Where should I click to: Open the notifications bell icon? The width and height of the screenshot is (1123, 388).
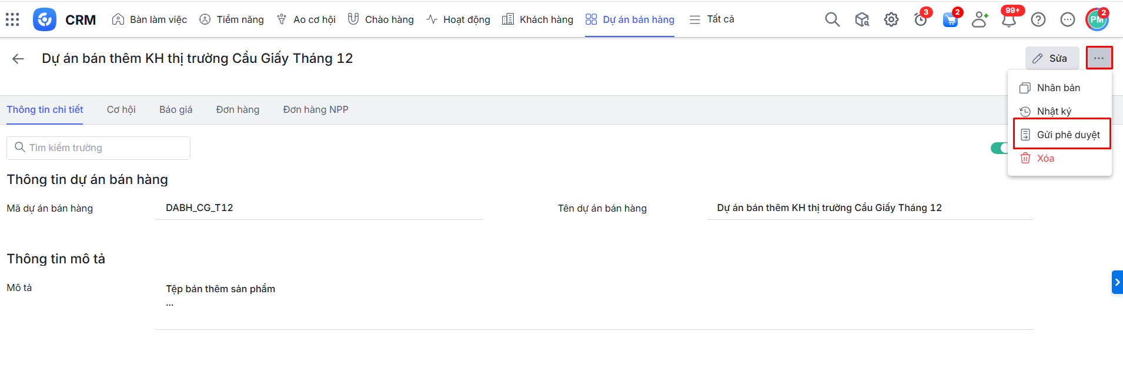1009,20
